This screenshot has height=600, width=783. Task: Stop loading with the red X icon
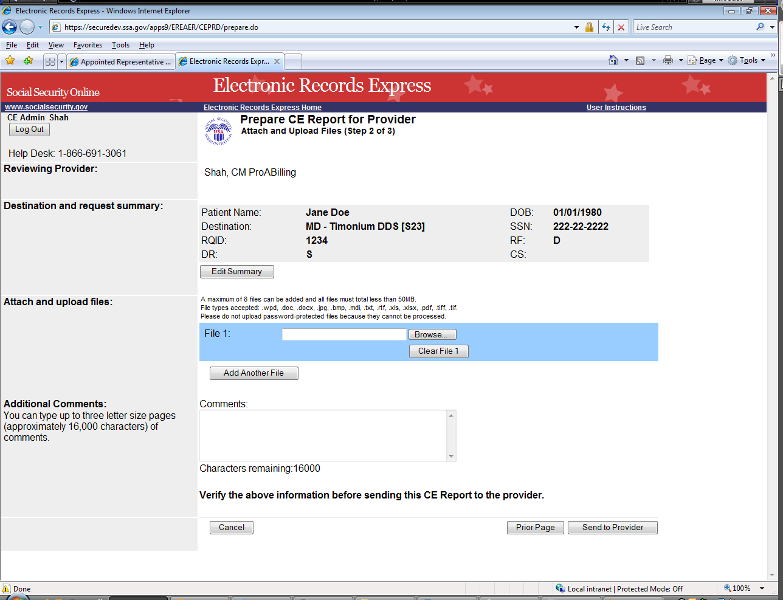621,27
